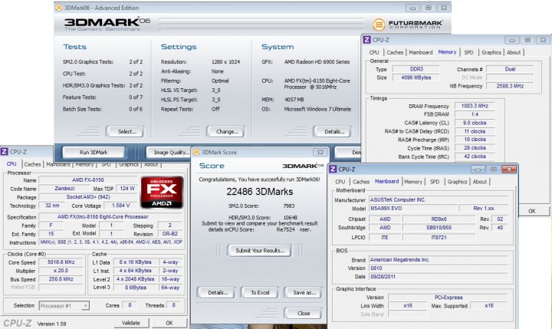Click the BIOS Version 0810 field
Image resolution: width=552 pixels, height=329 pixels.
click(x=439, y=268)
